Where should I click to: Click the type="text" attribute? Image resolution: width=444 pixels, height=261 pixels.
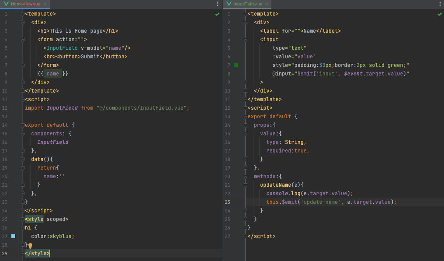click(289, 48)
